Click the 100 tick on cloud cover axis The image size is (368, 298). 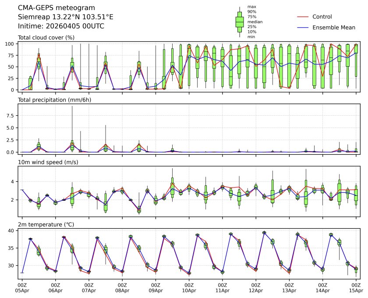(x=11, y=44)
